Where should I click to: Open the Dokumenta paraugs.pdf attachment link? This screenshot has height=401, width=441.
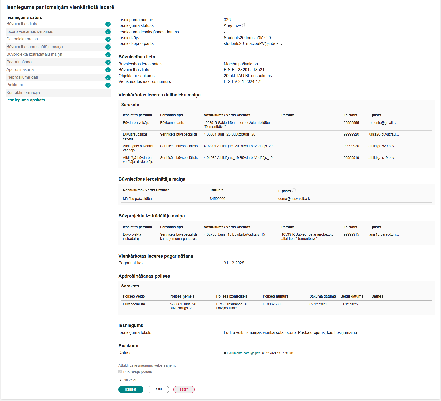(243, 353)
